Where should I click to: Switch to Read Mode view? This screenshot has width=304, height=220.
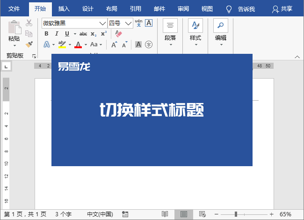(x=165, y=214)
